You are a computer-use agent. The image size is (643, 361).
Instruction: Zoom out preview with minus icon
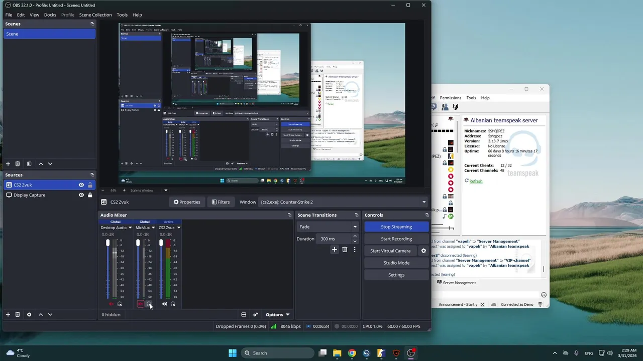103,190
